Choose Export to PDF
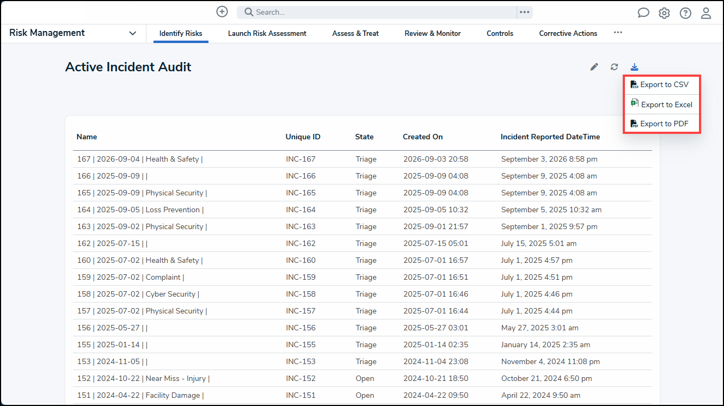 coord(661,124)
